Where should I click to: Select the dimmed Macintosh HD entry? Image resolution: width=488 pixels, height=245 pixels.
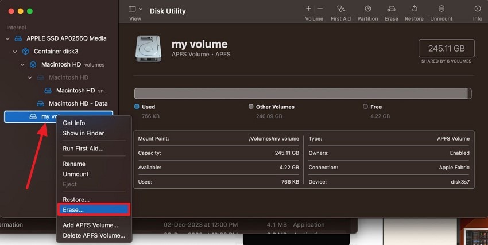click(x=68, y=77)
